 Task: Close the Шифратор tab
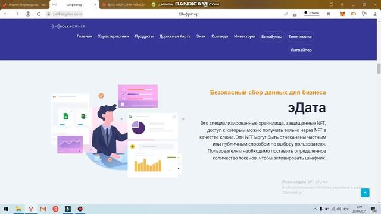point(95,5)
